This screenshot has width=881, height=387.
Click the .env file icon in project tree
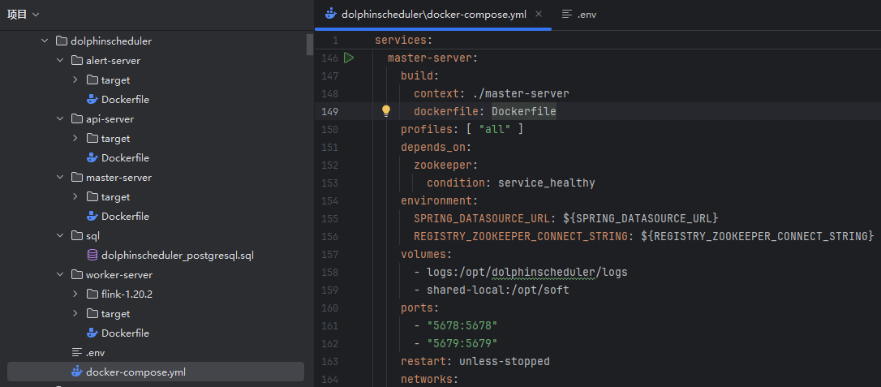tap(77, 353)
